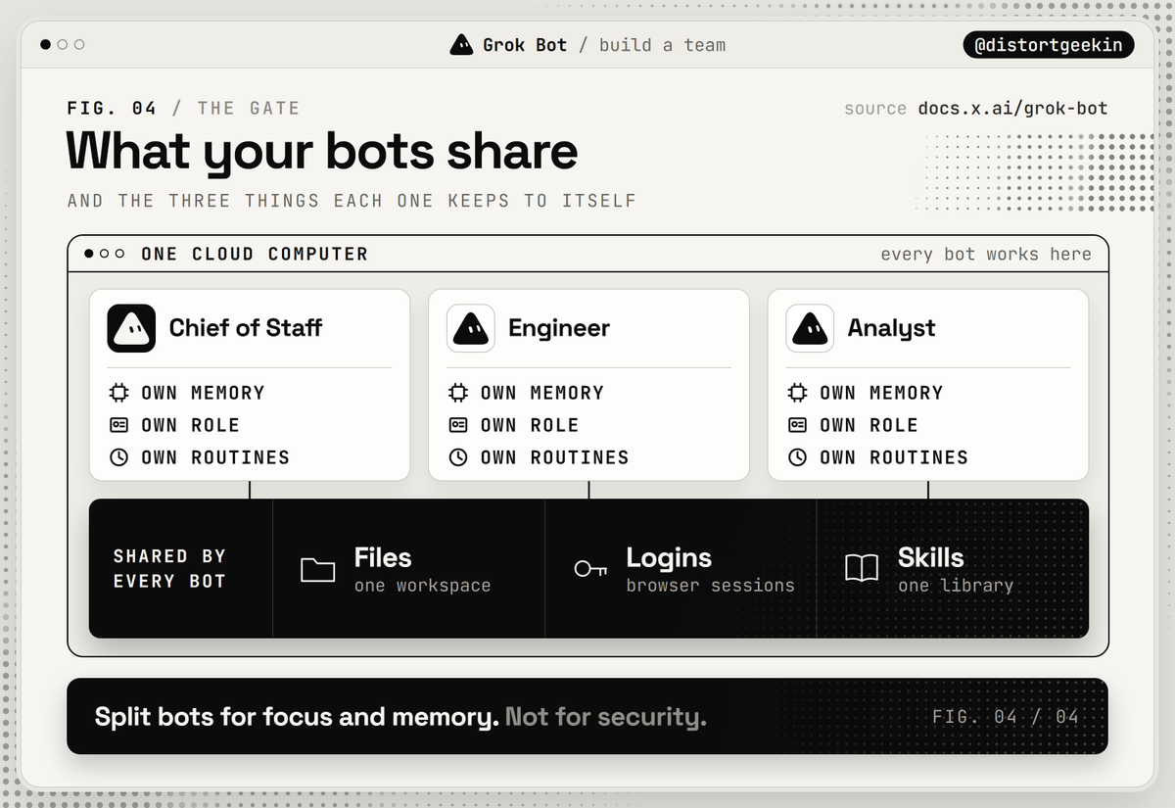Click the role badge icon in Analyst card

[x=798, y=425]
